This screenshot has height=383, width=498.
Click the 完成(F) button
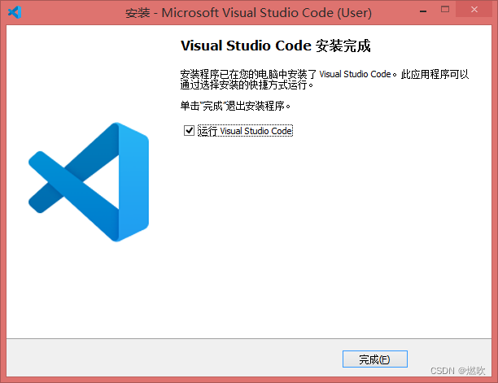375,359
